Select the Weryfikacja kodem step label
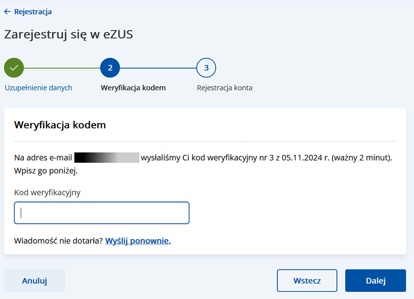 133,88
